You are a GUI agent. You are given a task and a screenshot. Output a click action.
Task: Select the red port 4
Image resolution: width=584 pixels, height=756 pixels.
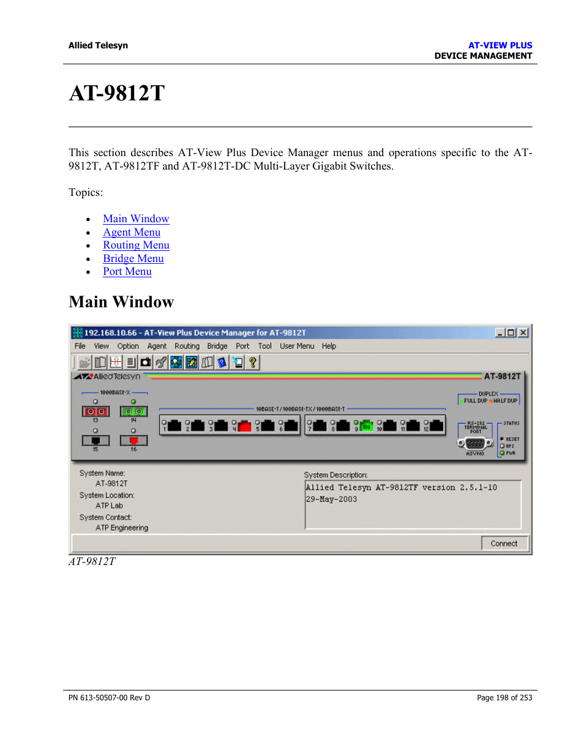tap(245, 425)
